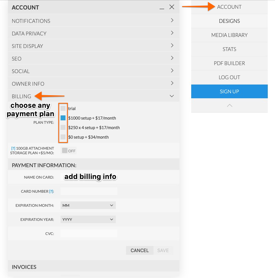Open the Expiration Month dropdown

(88, 205)
